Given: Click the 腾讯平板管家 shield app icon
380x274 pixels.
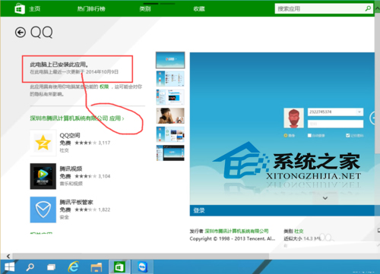Looking at the screenshot, I should point(43,209).
